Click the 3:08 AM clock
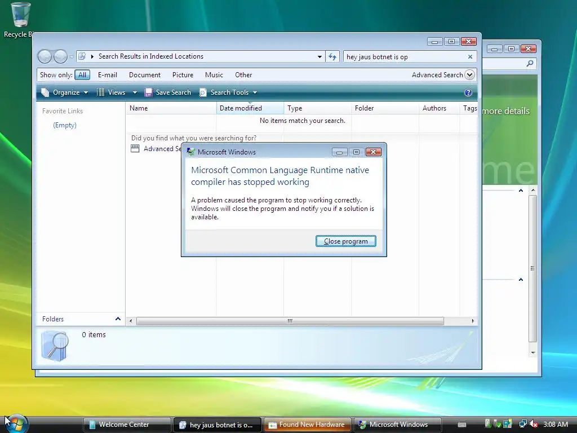 (555, 424)
